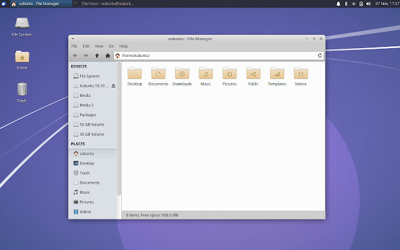
Task: Click the Trash desktop icon
Action: point(22,93)
